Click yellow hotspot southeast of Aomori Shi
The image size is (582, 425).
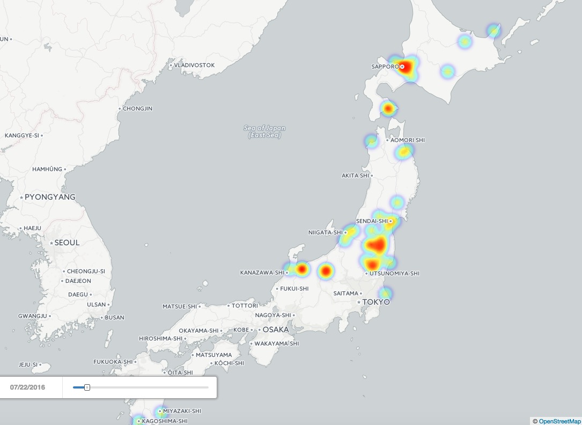(404, 152)
